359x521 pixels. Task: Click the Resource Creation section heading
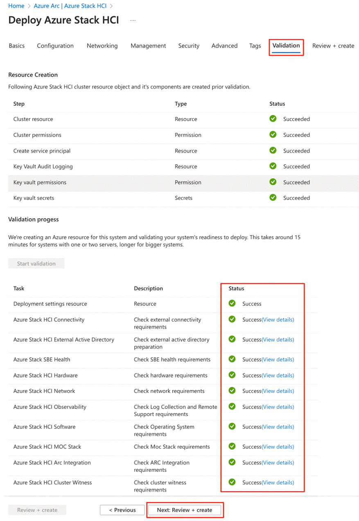pos(33,75)
